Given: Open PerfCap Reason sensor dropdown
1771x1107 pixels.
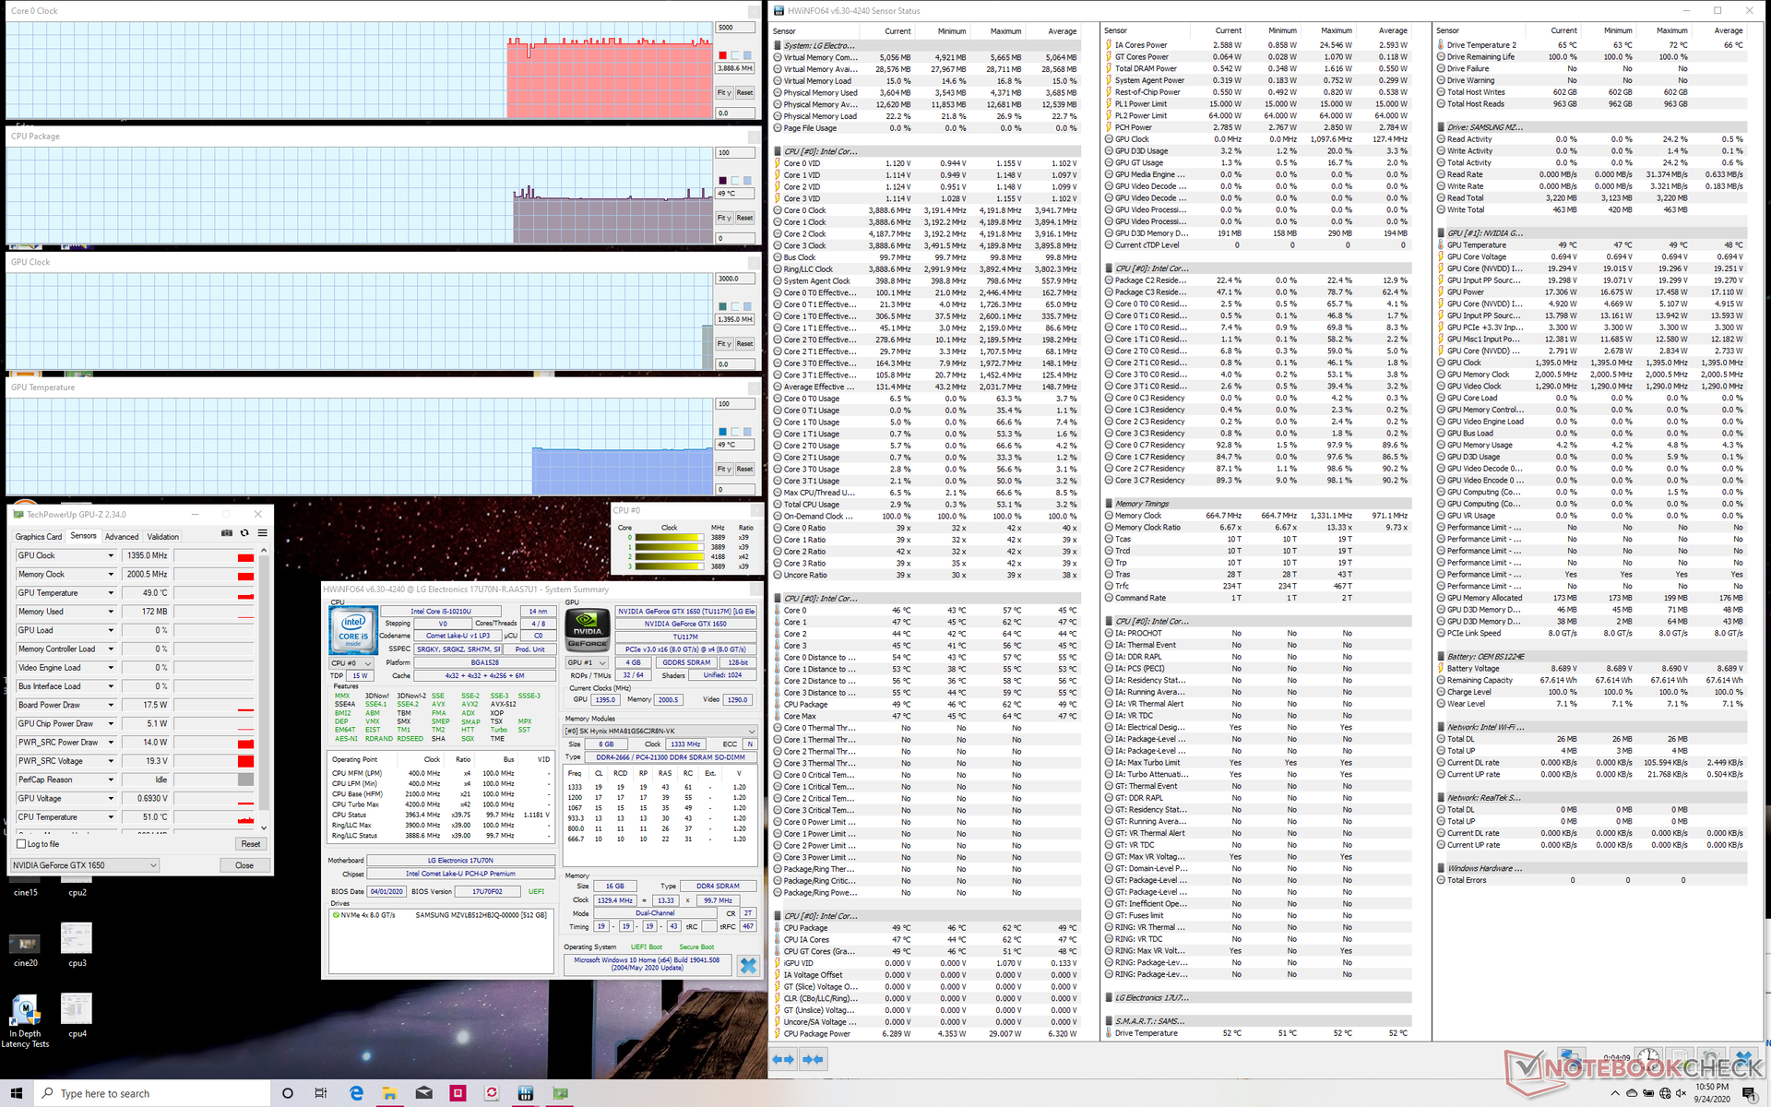Looking at the screenshot, I should click(x=111, y=780).
